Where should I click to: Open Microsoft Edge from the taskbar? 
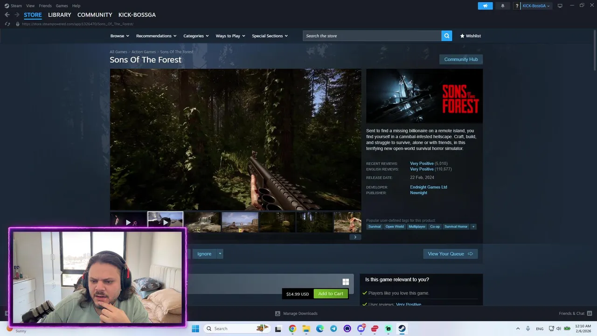[x=320, y=329]
